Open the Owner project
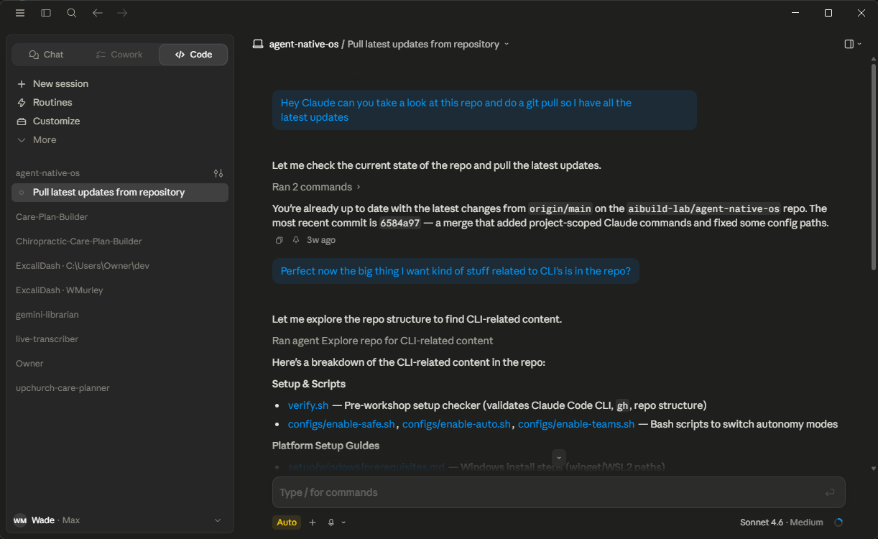This screenshot has width=878, height=539. click(x=30, y=364)
